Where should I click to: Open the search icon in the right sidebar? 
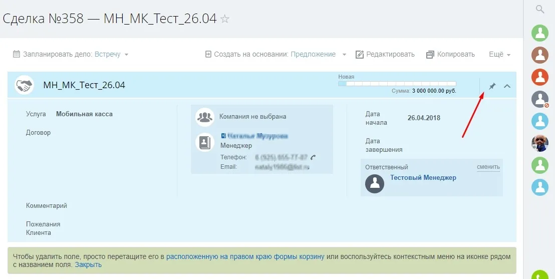[x=539, y=9]
